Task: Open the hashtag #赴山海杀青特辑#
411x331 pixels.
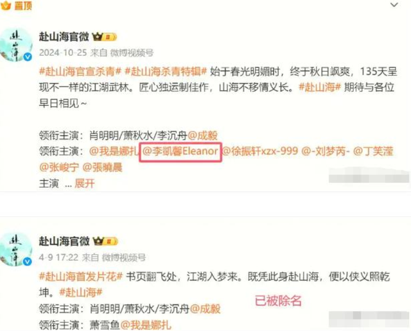Action: coord(166,71)
